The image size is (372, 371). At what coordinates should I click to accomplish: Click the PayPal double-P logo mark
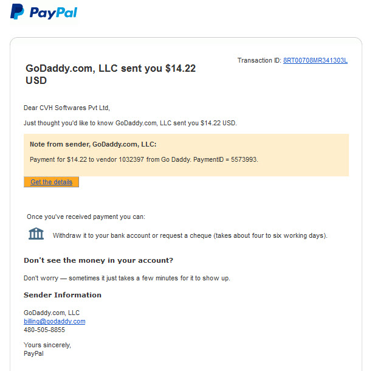pos(17,12)
